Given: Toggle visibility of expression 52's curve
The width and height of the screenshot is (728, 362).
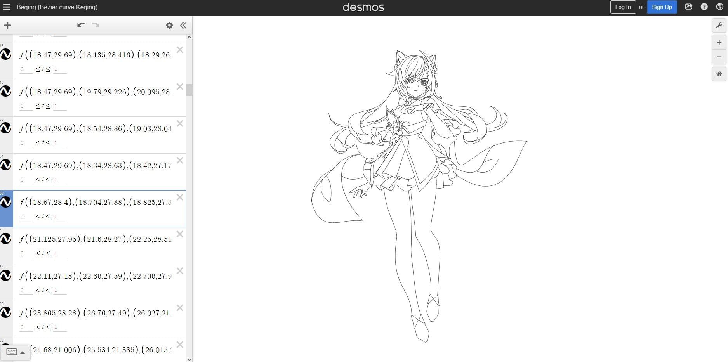Looking at the screenshot, I should (5, 202).
